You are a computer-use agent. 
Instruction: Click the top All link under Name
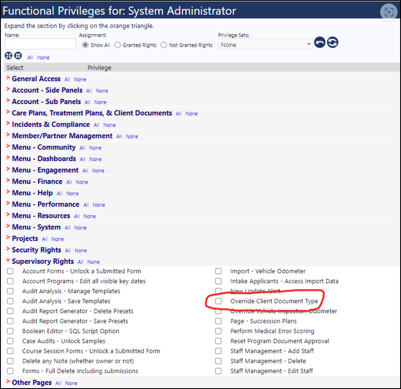click(30, 58)
